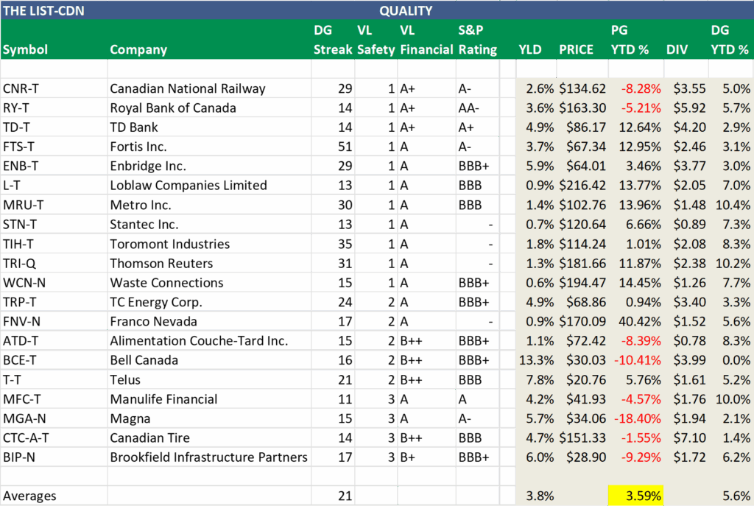Select the PRICE column header
The width and height of the screenshot is (754, 506).
click(576, 49)
